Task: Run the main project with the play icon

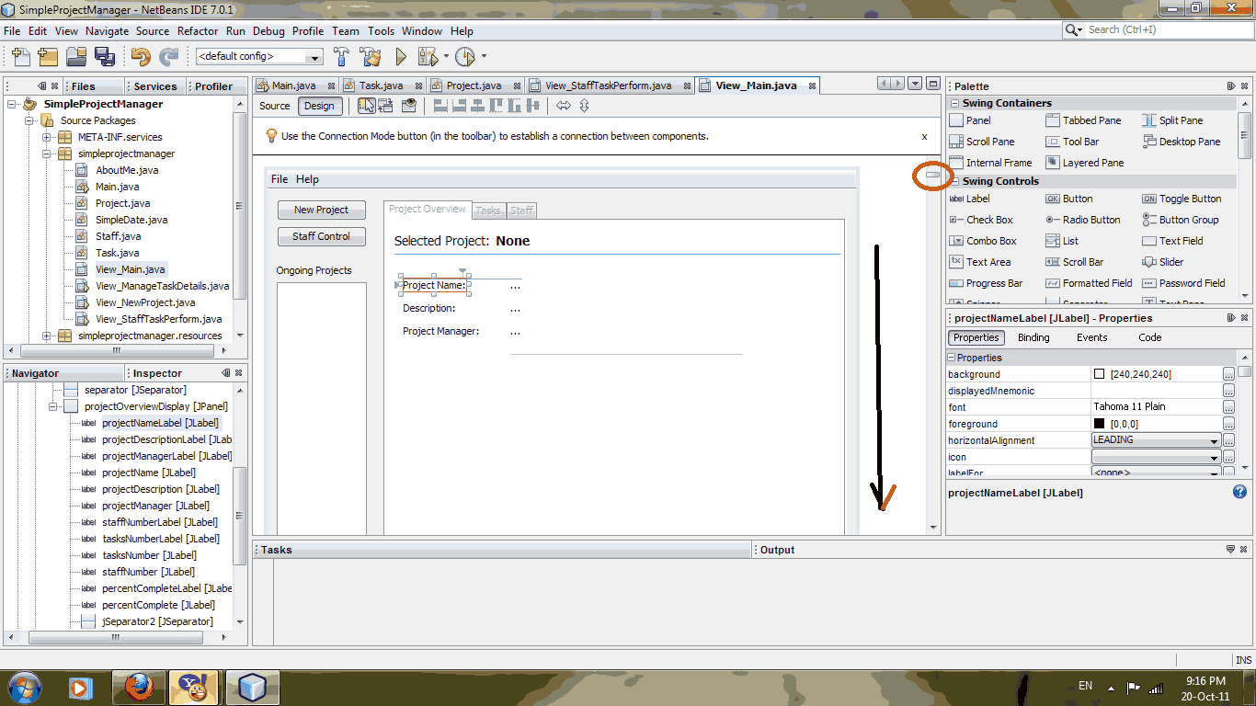Action: tap(401, 57)
